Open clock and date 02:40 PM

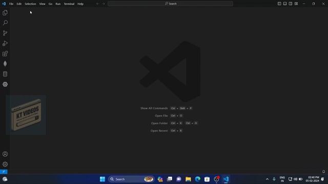(312, 179)
